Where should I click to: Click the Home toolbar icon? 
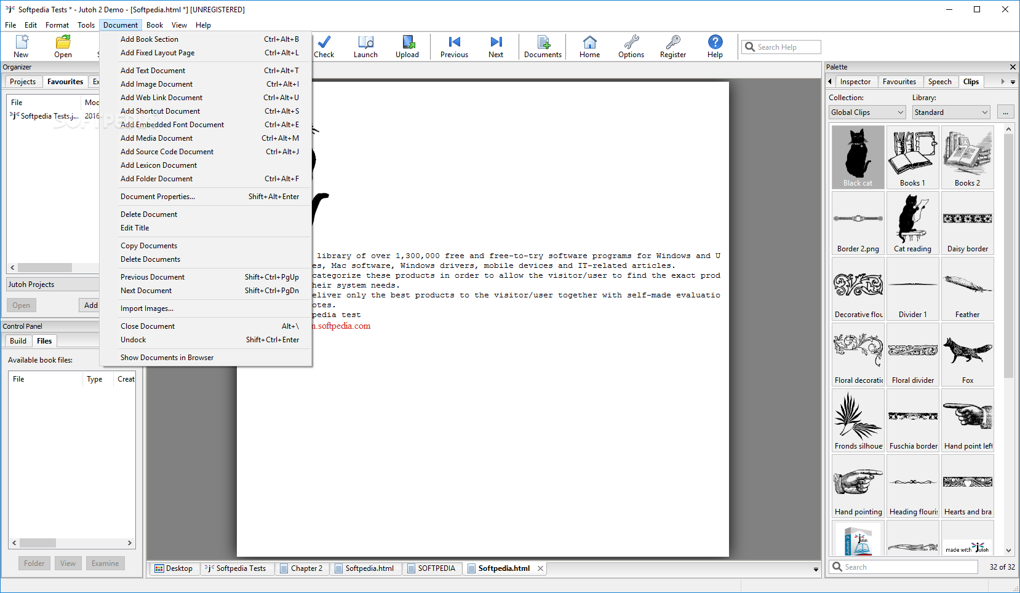[x=589, y=47]
